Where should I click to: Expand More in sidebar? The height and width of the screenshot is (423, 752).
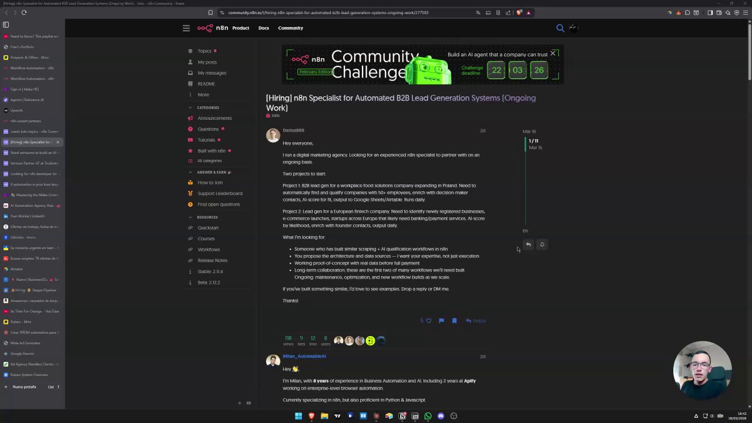pos(203,95)
